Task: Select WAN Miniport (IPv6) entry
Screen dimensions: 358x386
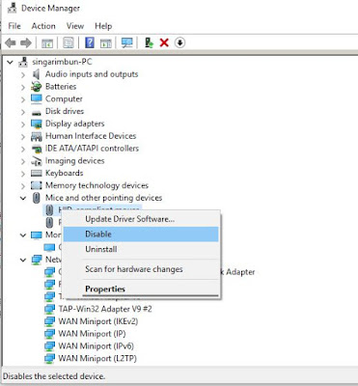Action: point(96,346)
